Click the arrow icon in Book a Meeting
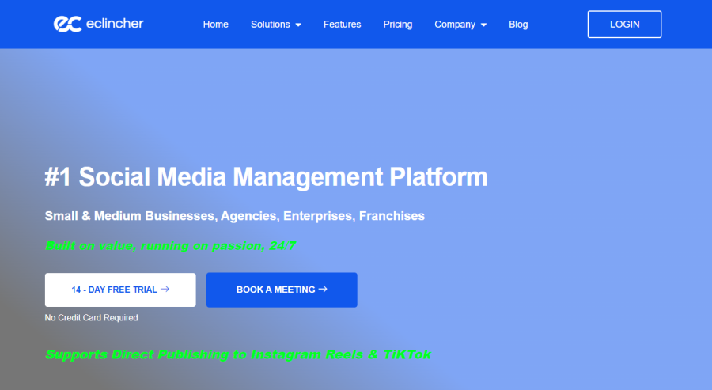The height and width of the screenshot is (390, 712). (x=323, y=289)
